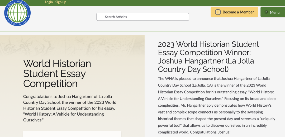This screenshot has width=285, height=137.
Task: Open the Login link
Action: [x=49, y=2]
